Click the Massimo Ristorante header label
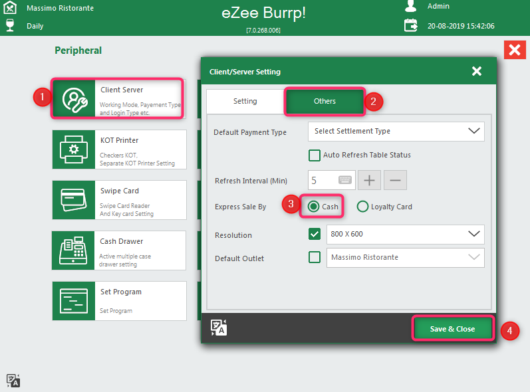Screen dimensions: 530x392 60,8
